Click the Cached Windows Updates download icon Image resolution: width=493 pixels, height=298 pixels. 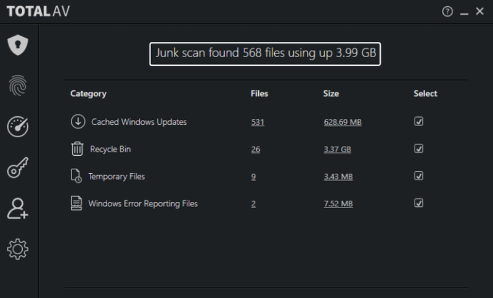pos(78,122)
